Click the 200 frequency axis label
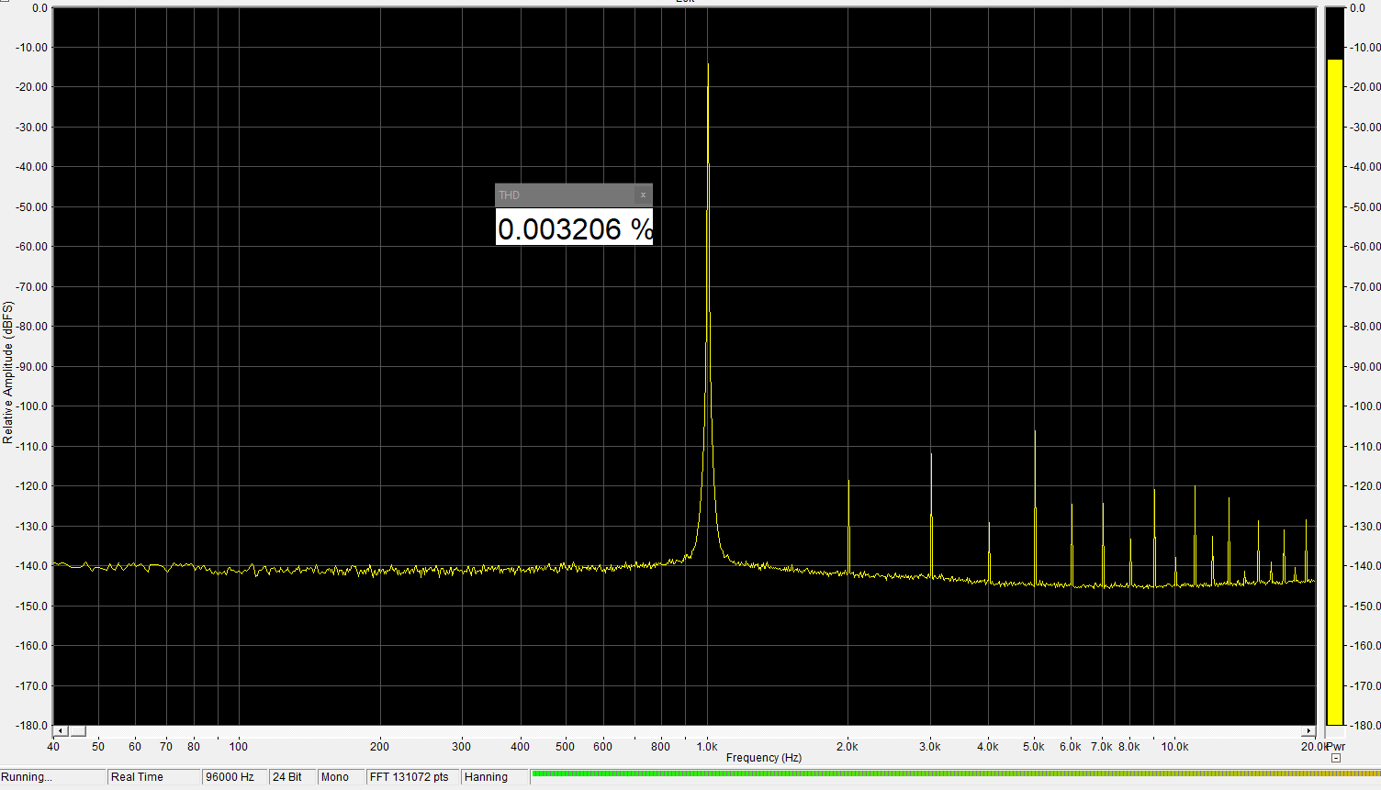This screenshot has height=790, width=1381. coord(379,747)
